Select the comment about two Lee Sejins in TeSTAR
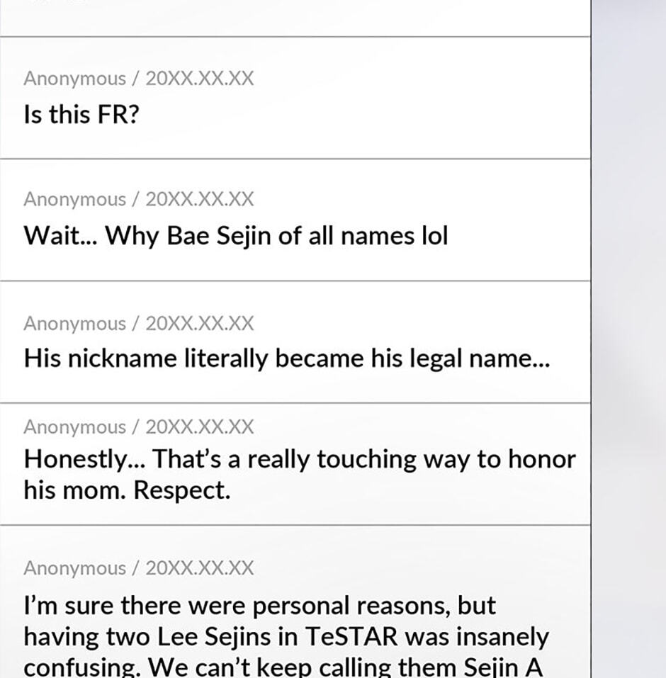666x678 pixels. click(x=295, y=602)
